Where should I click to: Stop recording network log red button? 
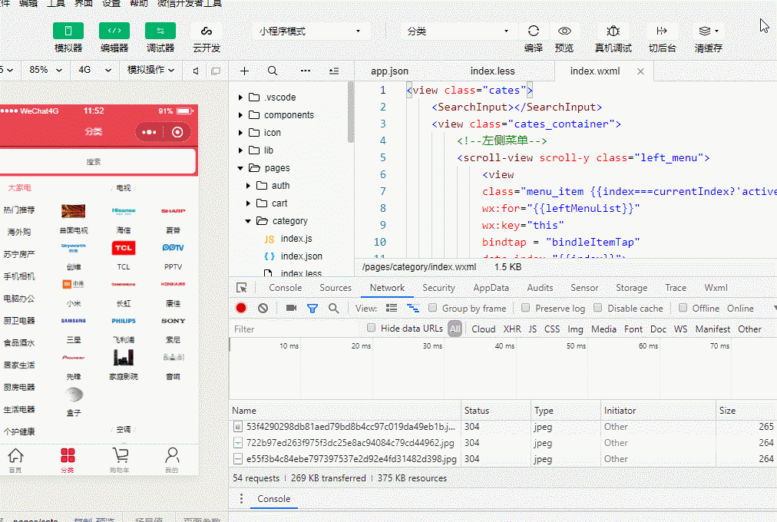pyautogui.click(x=241, y=308)
